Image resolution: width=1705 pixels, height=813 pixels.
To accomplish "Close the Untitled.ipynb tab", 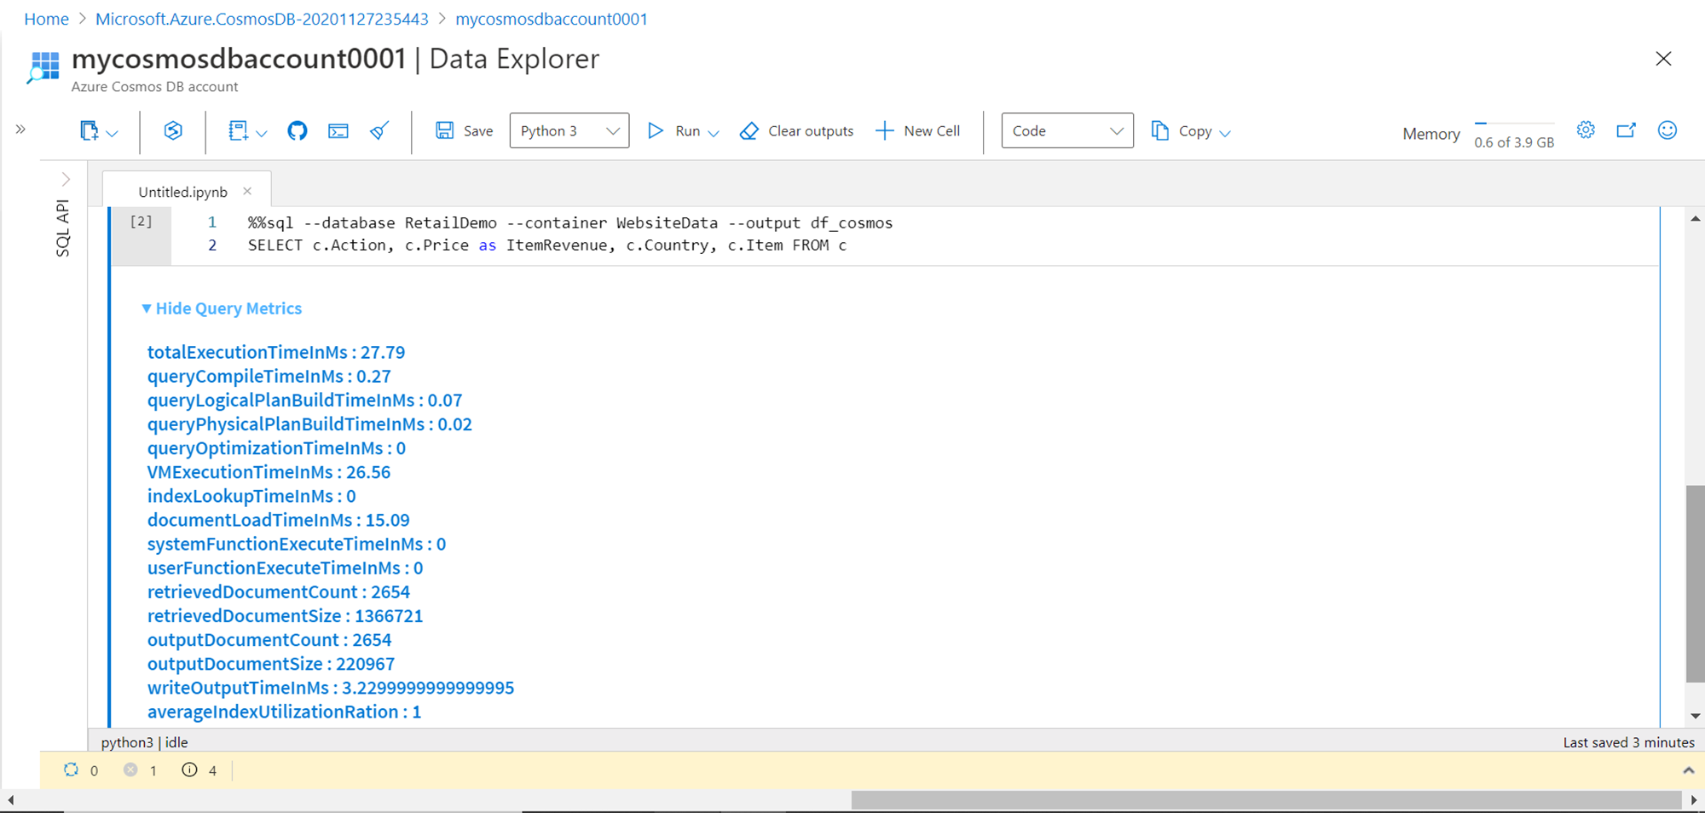I will coord(247,191).
